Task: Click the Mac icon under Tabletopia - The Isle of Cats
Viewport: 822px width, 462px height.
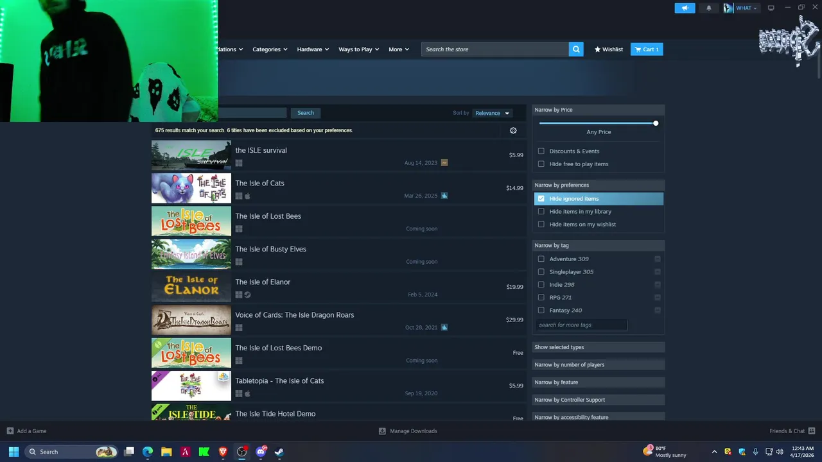Action: [247, 393]
